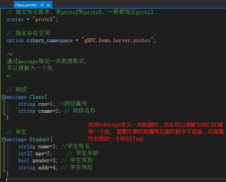The image size is (226, 182).
Task: Click the Student type name
Action: pos(40,139)
